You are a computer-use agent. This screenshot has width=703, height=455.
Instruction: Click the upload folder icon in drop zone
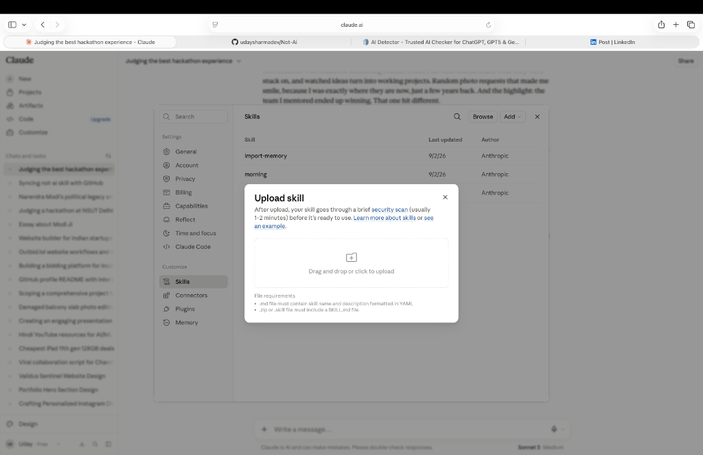pyautogui.click(x=351, y=258)
